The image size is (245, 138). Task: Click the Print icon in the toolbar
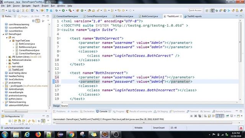[x=18, y=10]
